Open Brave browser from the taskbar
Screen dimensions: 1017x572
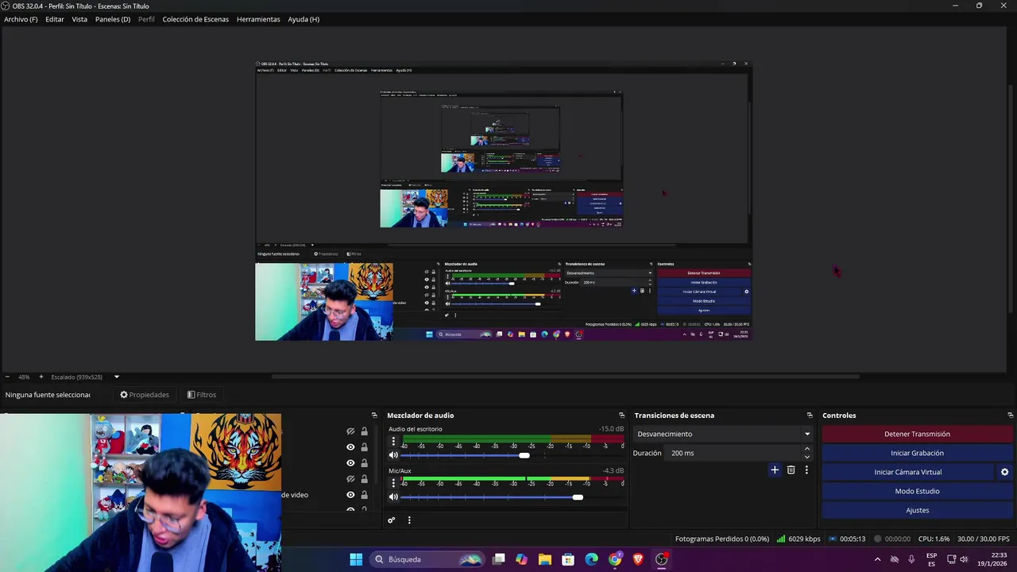coord(638,559)
